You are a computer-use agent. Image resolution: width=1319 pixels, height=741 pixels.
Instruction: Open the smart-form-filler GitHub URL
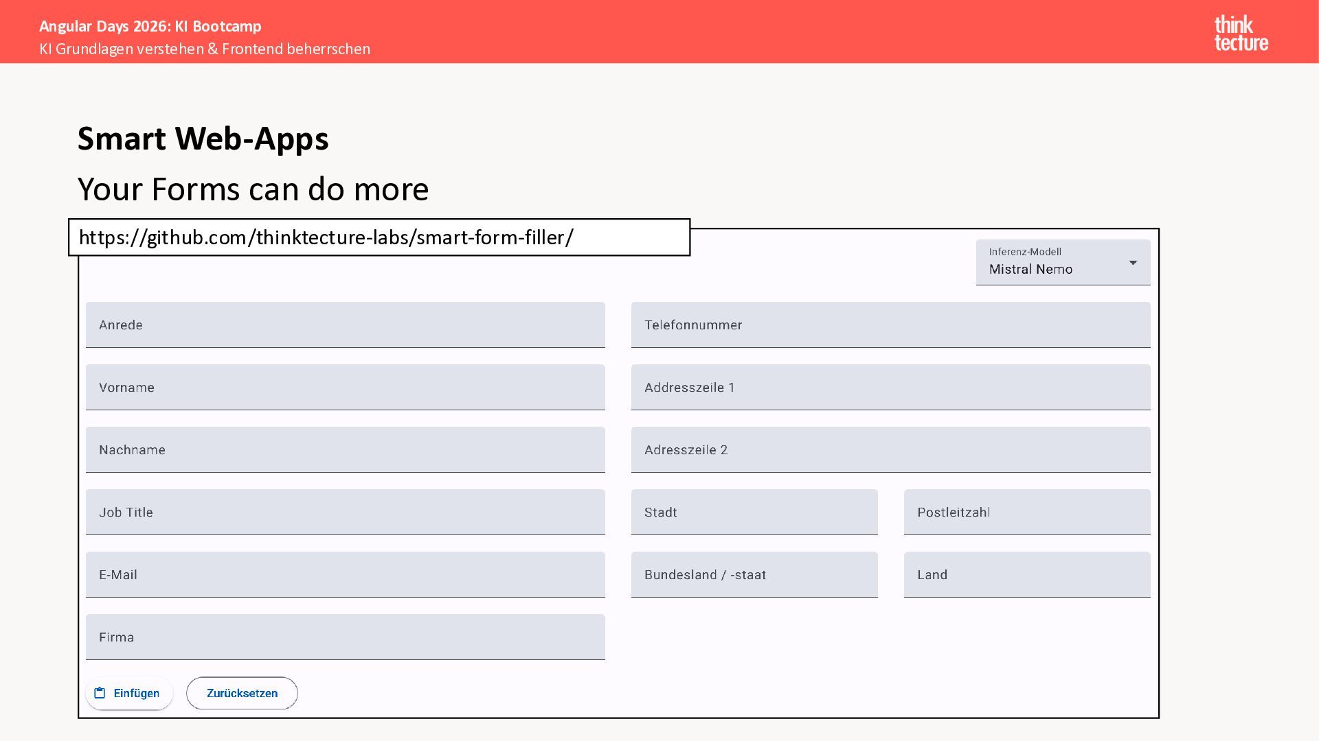click(x=326, y=237)
